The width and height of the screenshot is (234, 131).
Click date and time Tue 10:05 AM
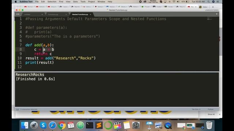(x=198, y=1)
